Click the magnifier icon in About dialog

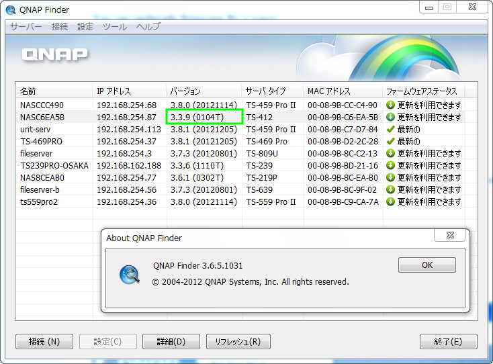pos(130,275)
